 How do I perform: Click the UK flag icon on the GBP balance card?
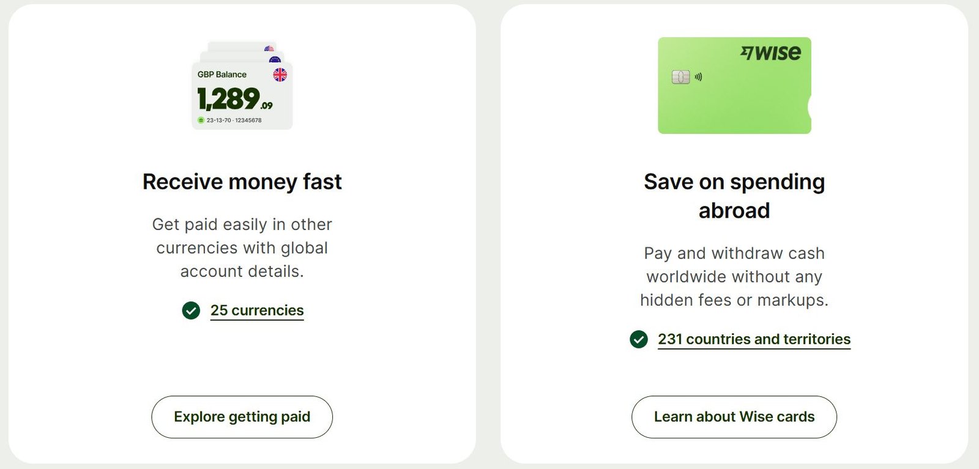tap(280, 75)
